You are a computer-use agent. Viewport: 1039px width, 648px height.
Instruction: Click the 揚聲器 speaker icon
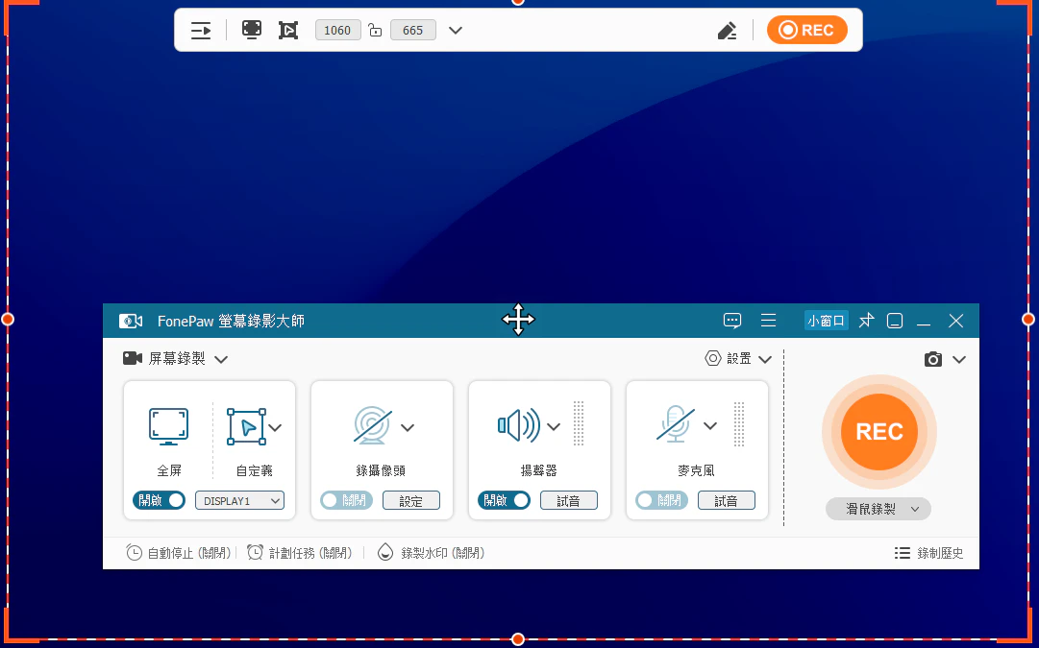[x=519, y=425]
